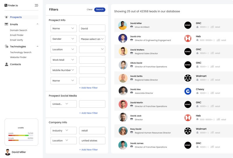
Task: Click Add New Filter under Company Info
Action: tap(89, 150)
